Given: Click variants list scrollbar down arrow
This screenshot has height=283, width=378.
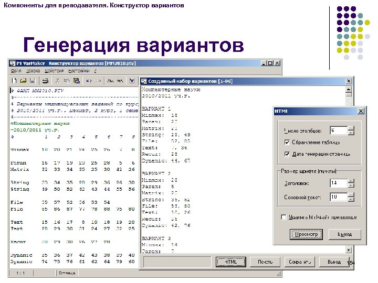Looking at the screenshot, I should point(349,250).
